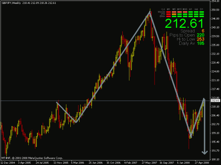Image resolution: width=221 pixels, height=165 pixels.
Task: Click the green MACD signal bar under H1
Action: [191, 12]
